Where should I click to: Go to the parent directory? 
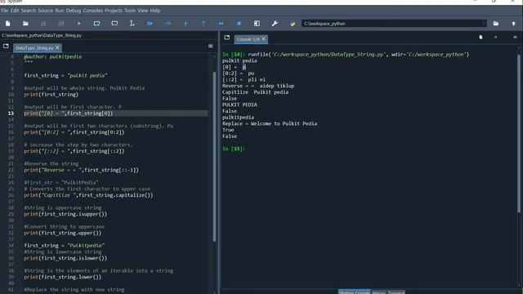click(514, 24)
